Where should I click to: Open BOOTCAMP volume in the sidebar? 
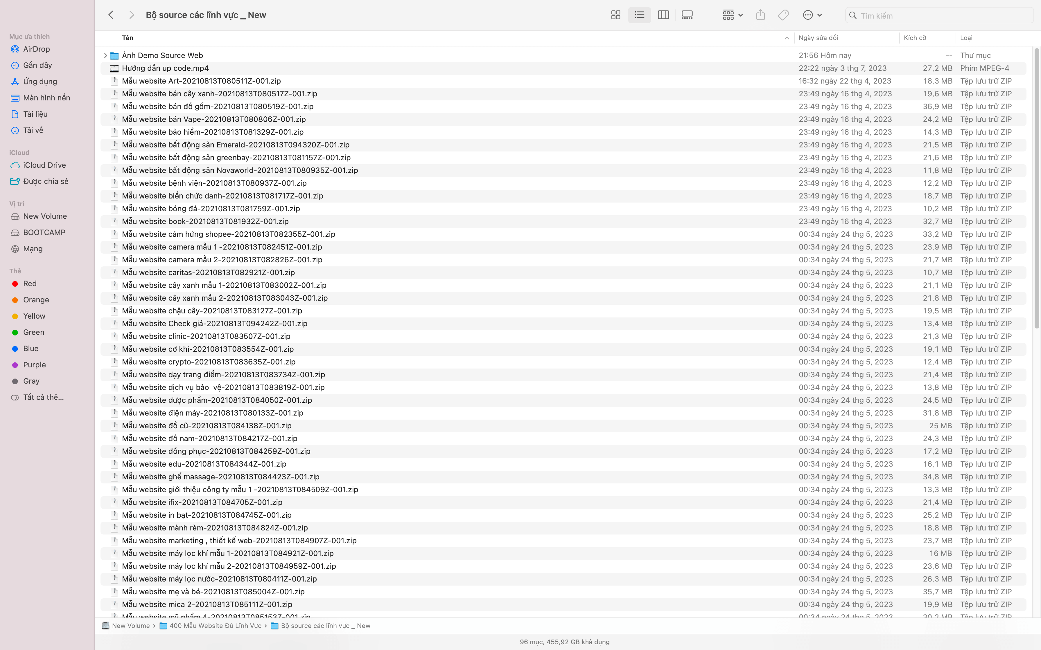pyautogui.click(x=44, y=232)
